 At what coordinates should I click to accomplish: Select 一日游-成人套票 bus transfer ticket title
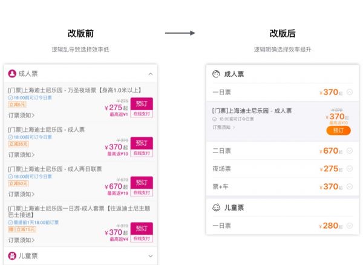pos(79,212)
